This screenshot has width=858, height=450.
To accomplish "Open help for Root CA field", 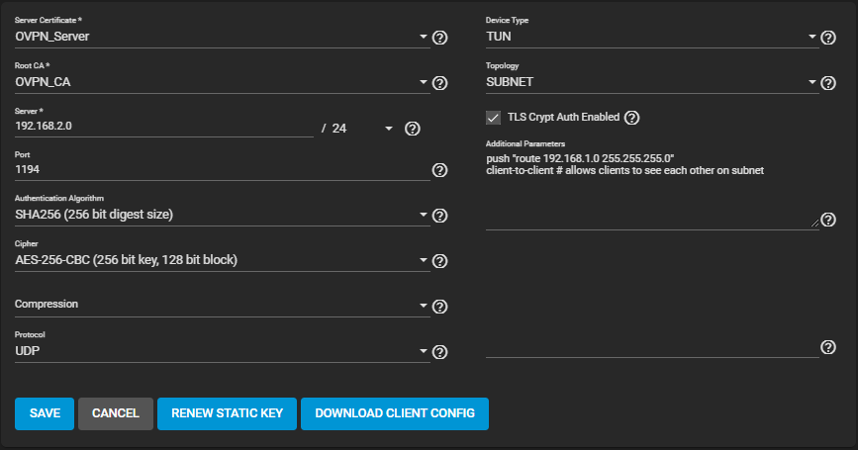I will click(440, 83).
